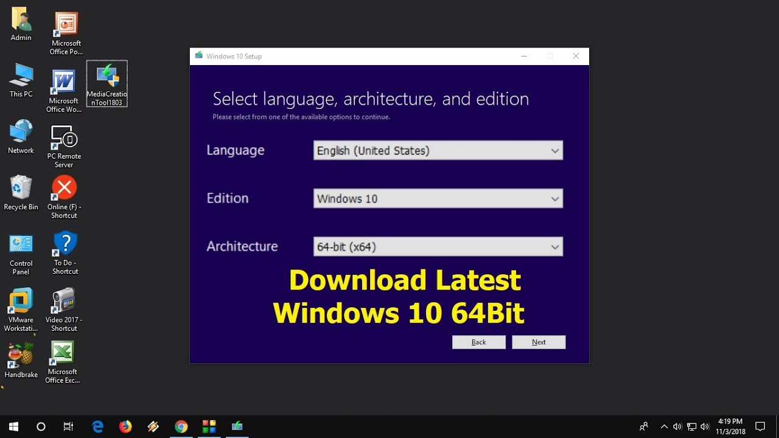Select the Microsoft Office Word shortcut
The width and height of the screenshot is (779, 438).
tap(64, 91)
